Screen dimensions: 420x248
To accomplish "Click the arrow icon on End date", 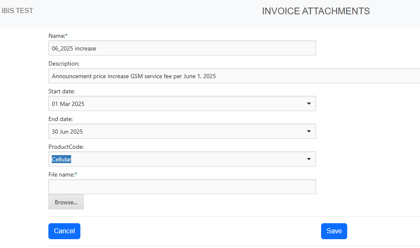I will pos(308,131).
